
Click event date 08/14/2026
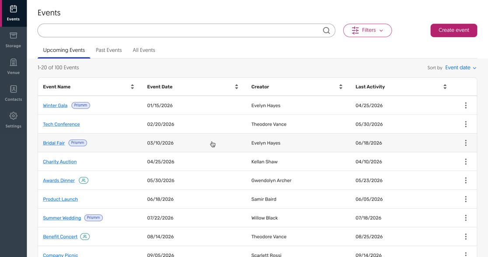[x=160, y=236]
